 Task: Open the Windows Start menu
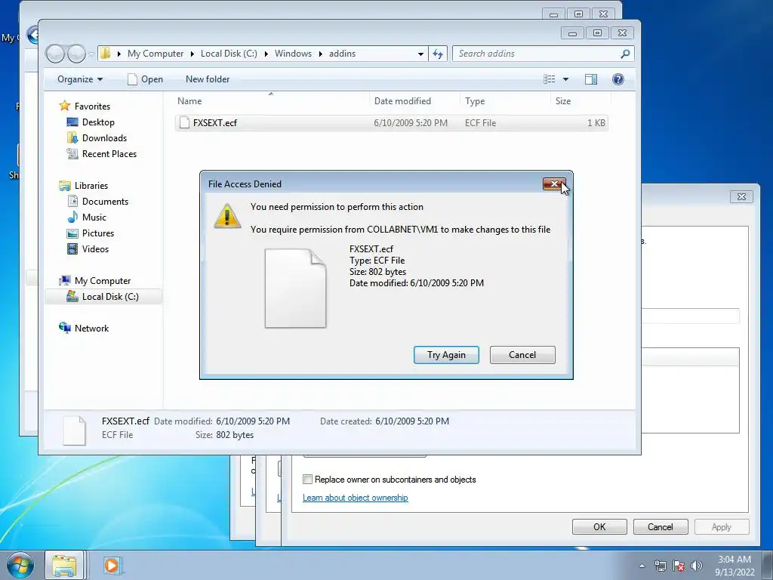20,566
